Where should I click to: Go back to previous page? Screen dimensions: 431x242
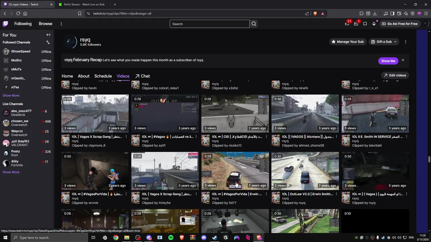pos(5,13)
